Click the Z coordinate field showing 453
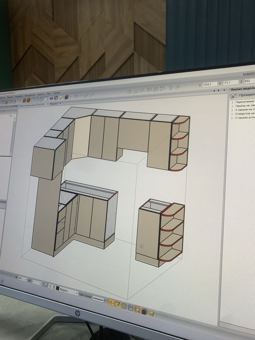The image size is (255, 340). 249,81
